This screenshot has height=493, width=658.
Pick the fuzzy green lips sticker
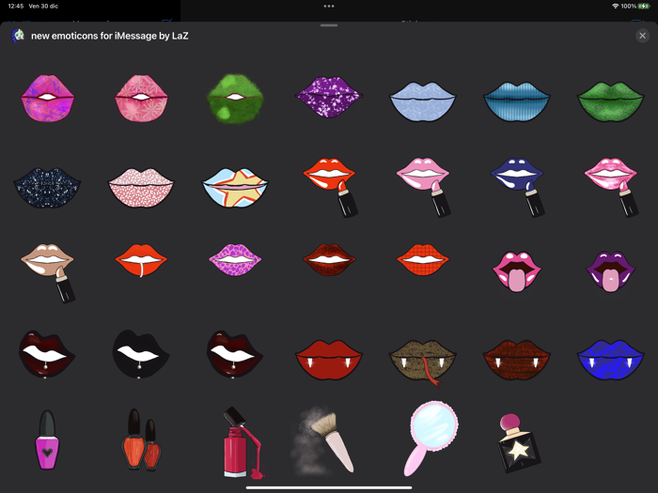point(235,99)
